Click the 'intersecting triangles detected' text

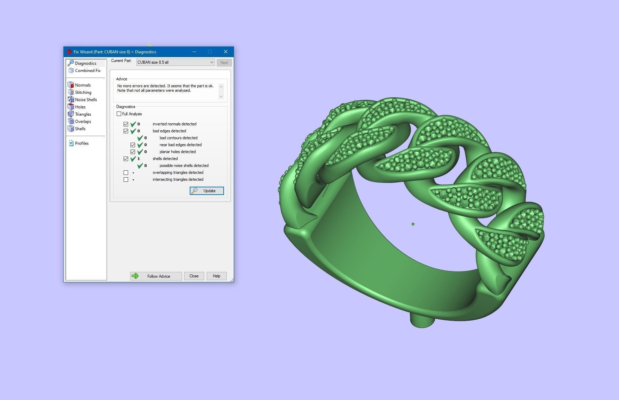click(178, 179)
